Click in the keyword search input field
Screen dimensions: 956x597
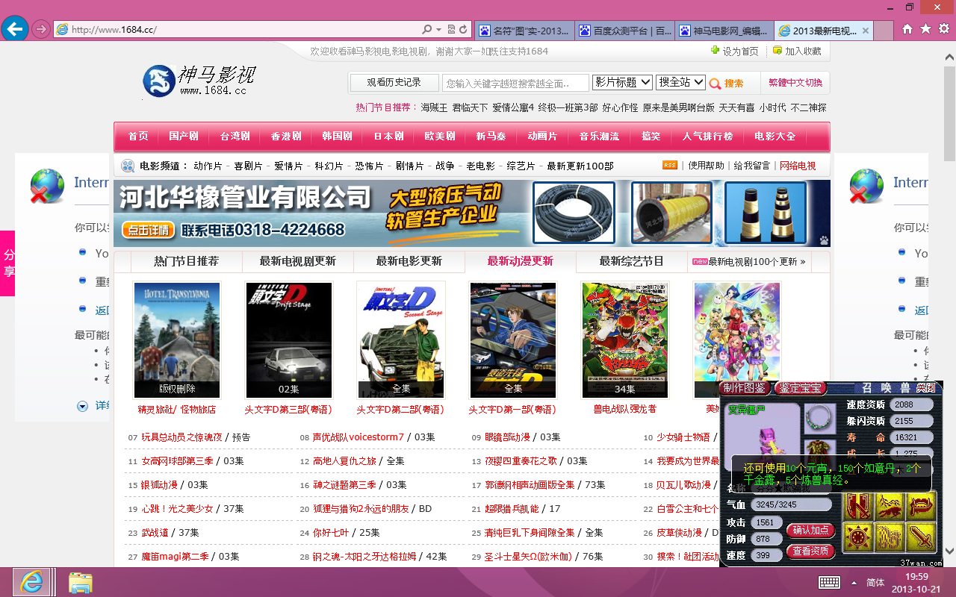[x=515, y=83]
